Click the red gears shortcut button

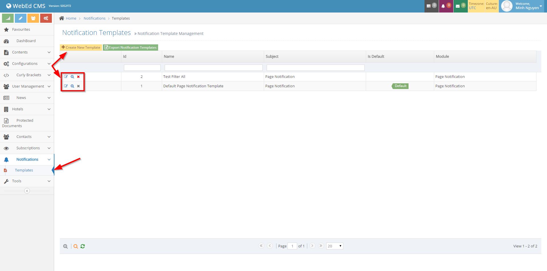[x=46, y=18]
